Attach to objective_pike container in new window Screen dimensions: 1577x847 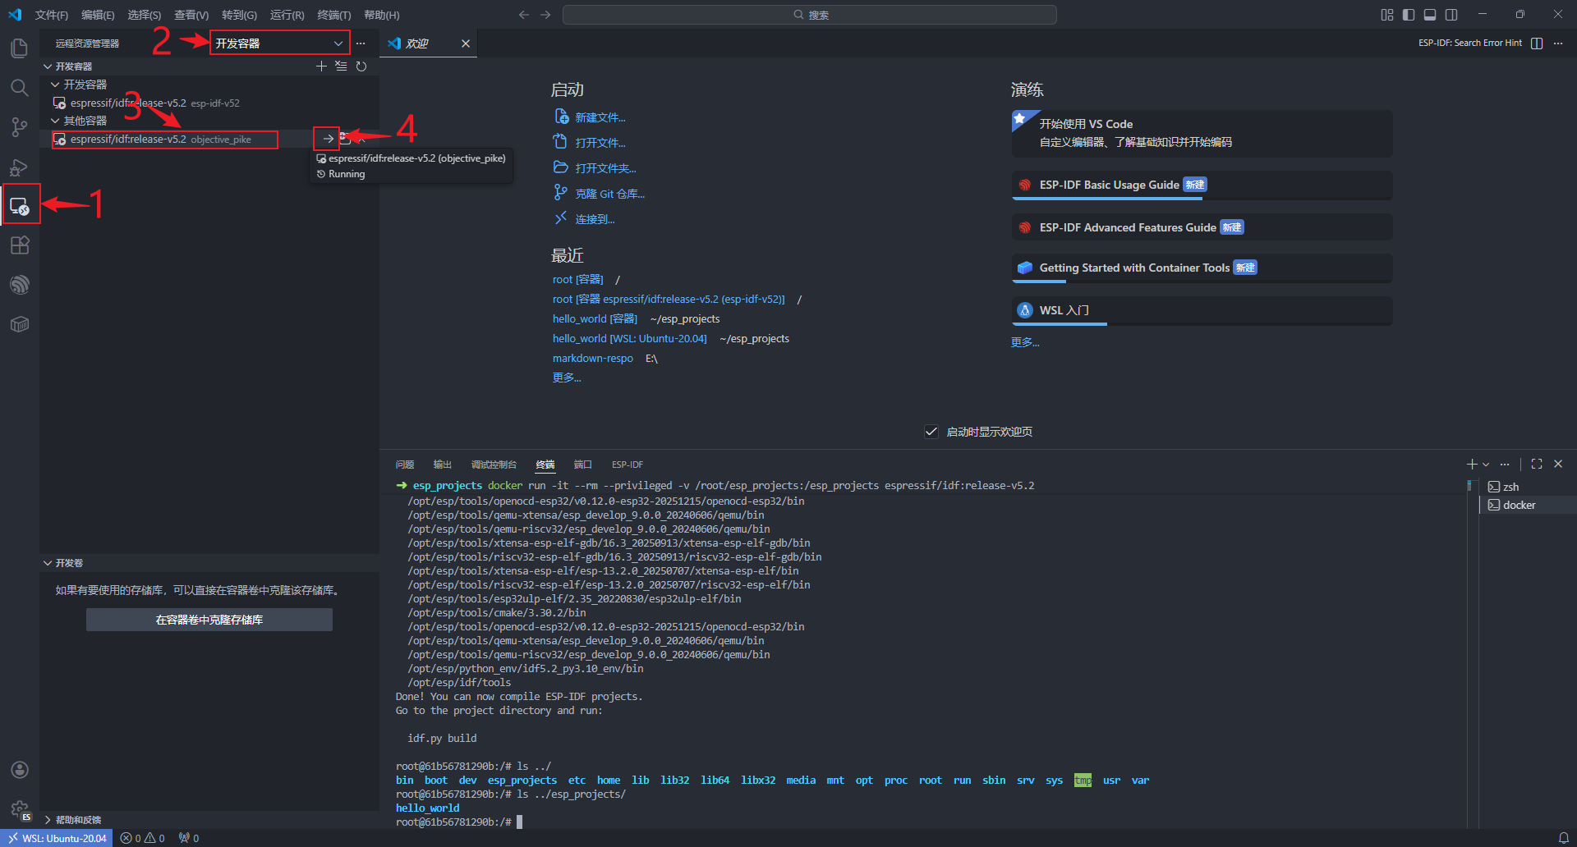pos(346,139)
